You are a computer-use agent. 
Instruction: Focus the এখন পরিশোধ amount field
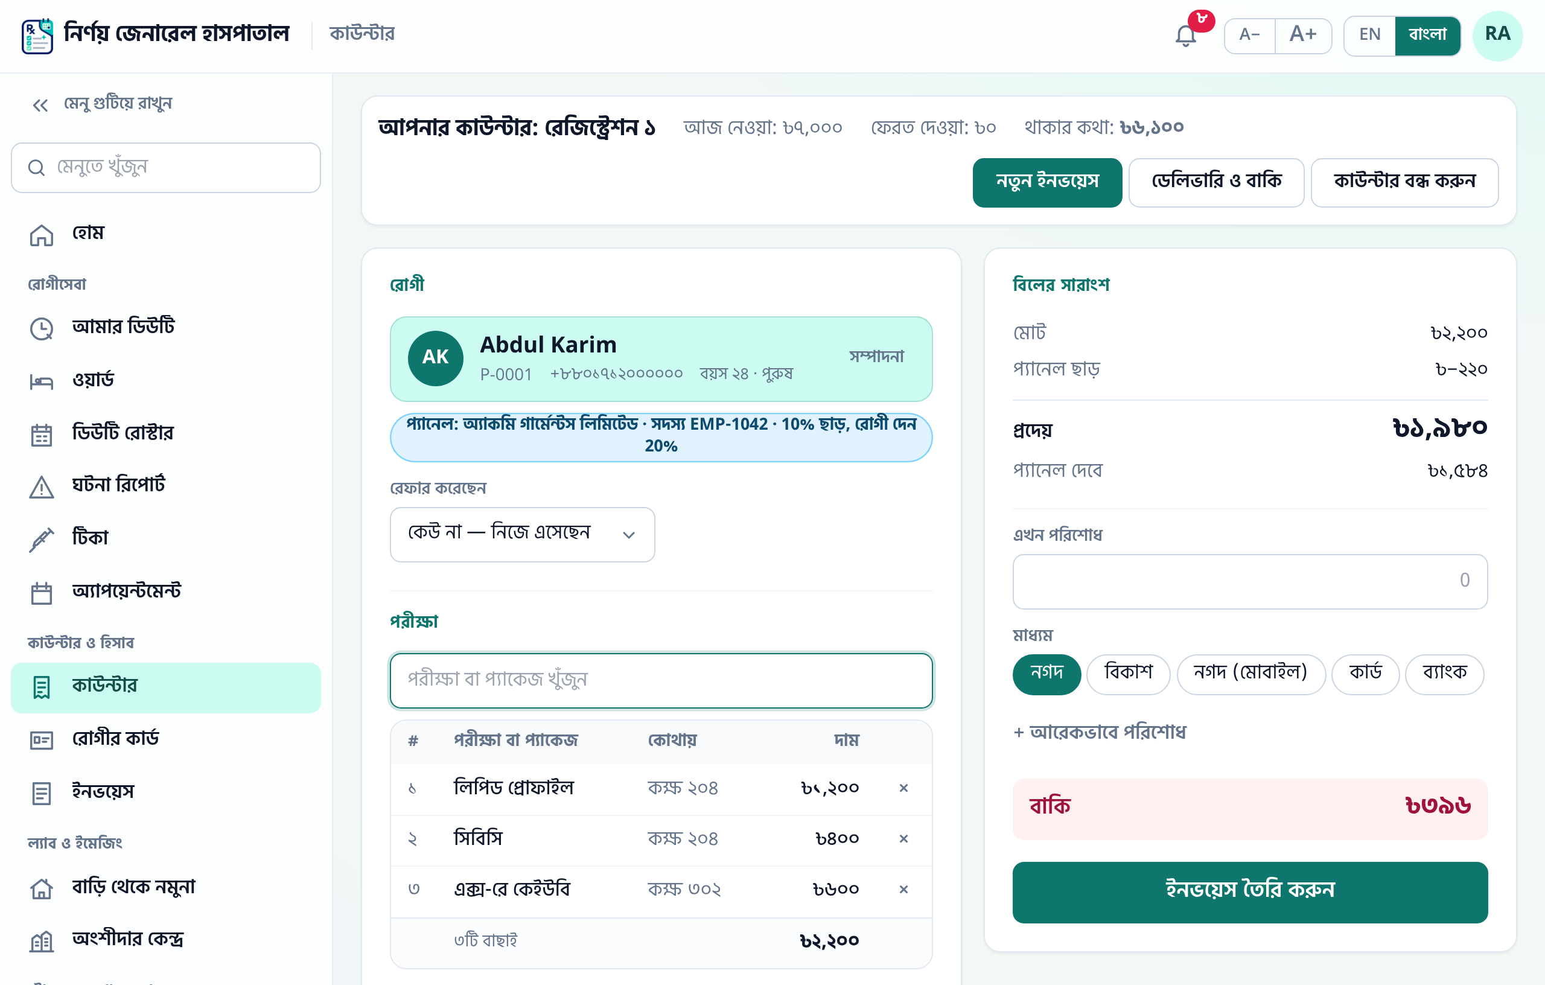(1250, 581)
